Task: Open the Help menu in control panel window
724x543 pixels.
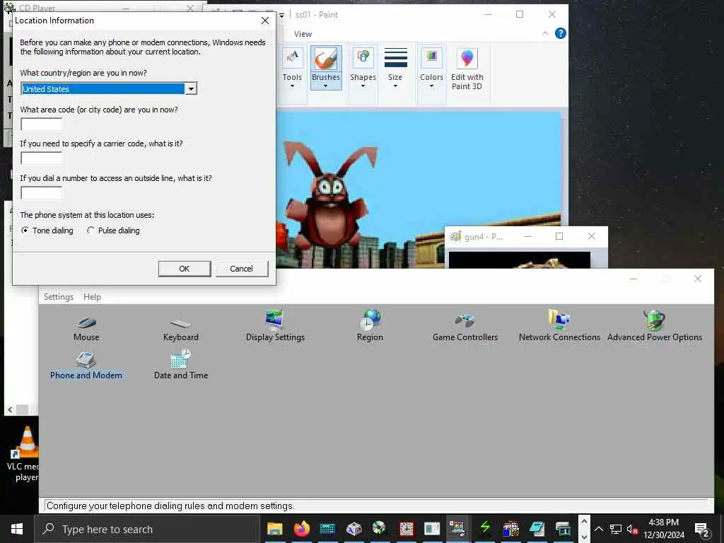Action: point(92,297)
